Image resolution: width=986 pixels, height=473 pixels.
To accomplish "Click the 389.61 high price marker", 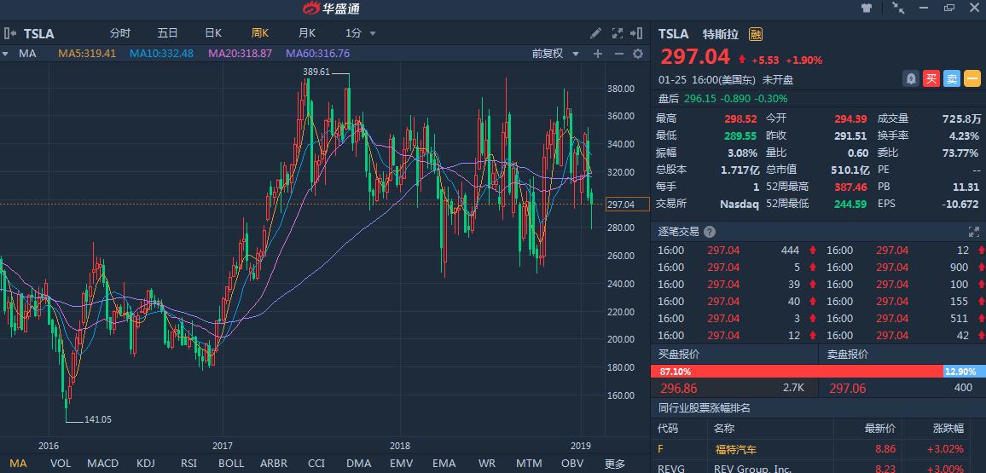I will point(316,72).
